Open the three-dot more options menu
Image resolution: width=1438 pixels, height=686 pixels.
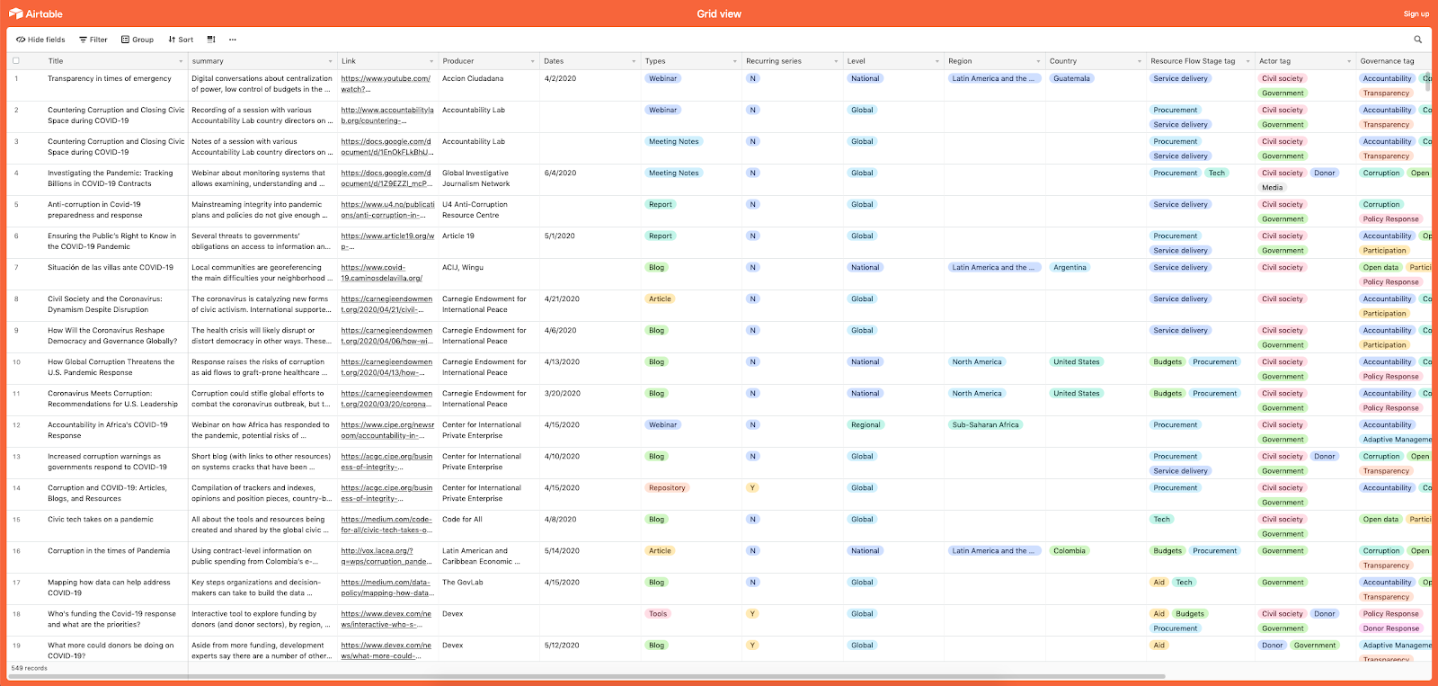[x=233, y=40]
